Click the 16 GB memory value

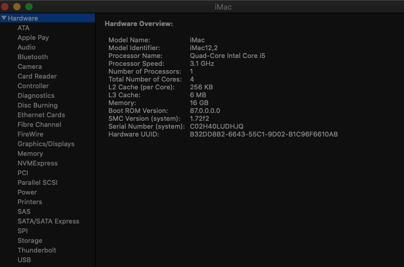(x=199, y=103)
